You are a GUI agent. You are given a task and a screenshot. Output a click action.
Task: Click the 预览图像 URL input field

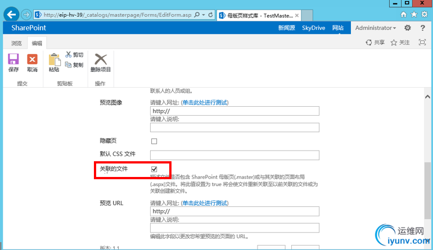234,111
